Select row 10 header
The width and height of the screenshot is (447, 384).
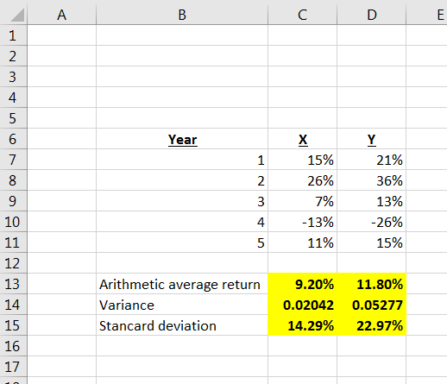pos(13,222)
